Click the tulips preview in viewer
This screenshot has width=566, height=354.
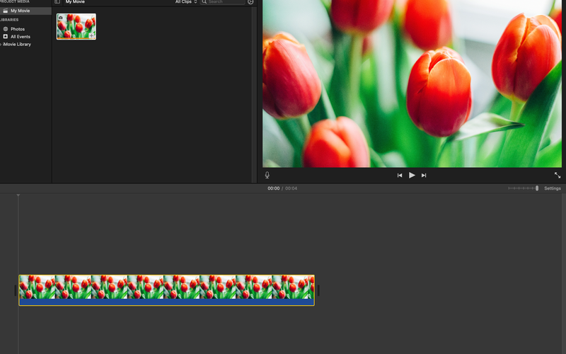[x=412, y=84]
